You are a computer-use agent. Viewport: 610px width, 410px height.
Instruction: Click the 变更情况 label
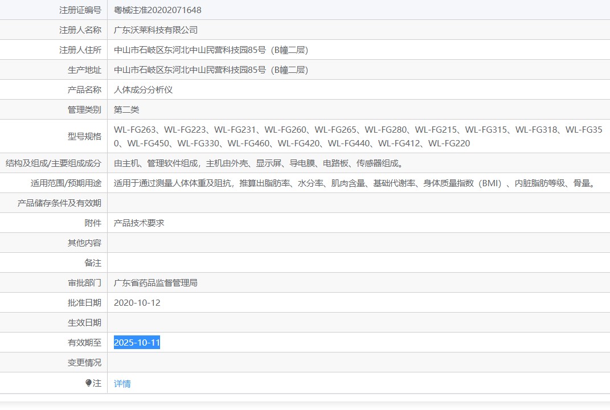pos(84,363)
